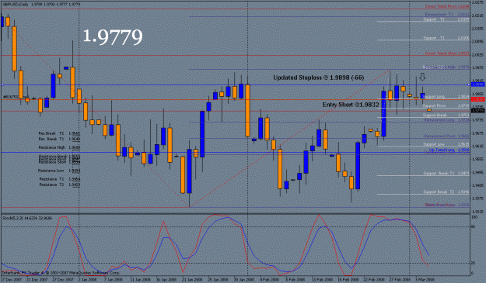Click the 2.0155 price on the price axis
This screenshot has height=283, width=486.
coord(477,29)
